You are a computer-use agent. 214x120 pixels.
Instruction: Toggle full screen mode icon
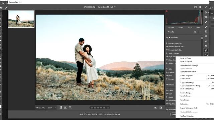coord(206,7)
